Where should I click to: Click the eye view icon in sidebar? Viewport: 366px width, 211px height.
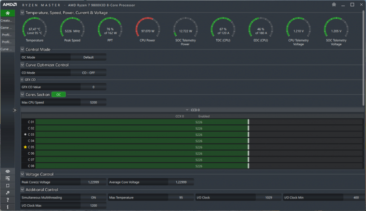[8, 171]
